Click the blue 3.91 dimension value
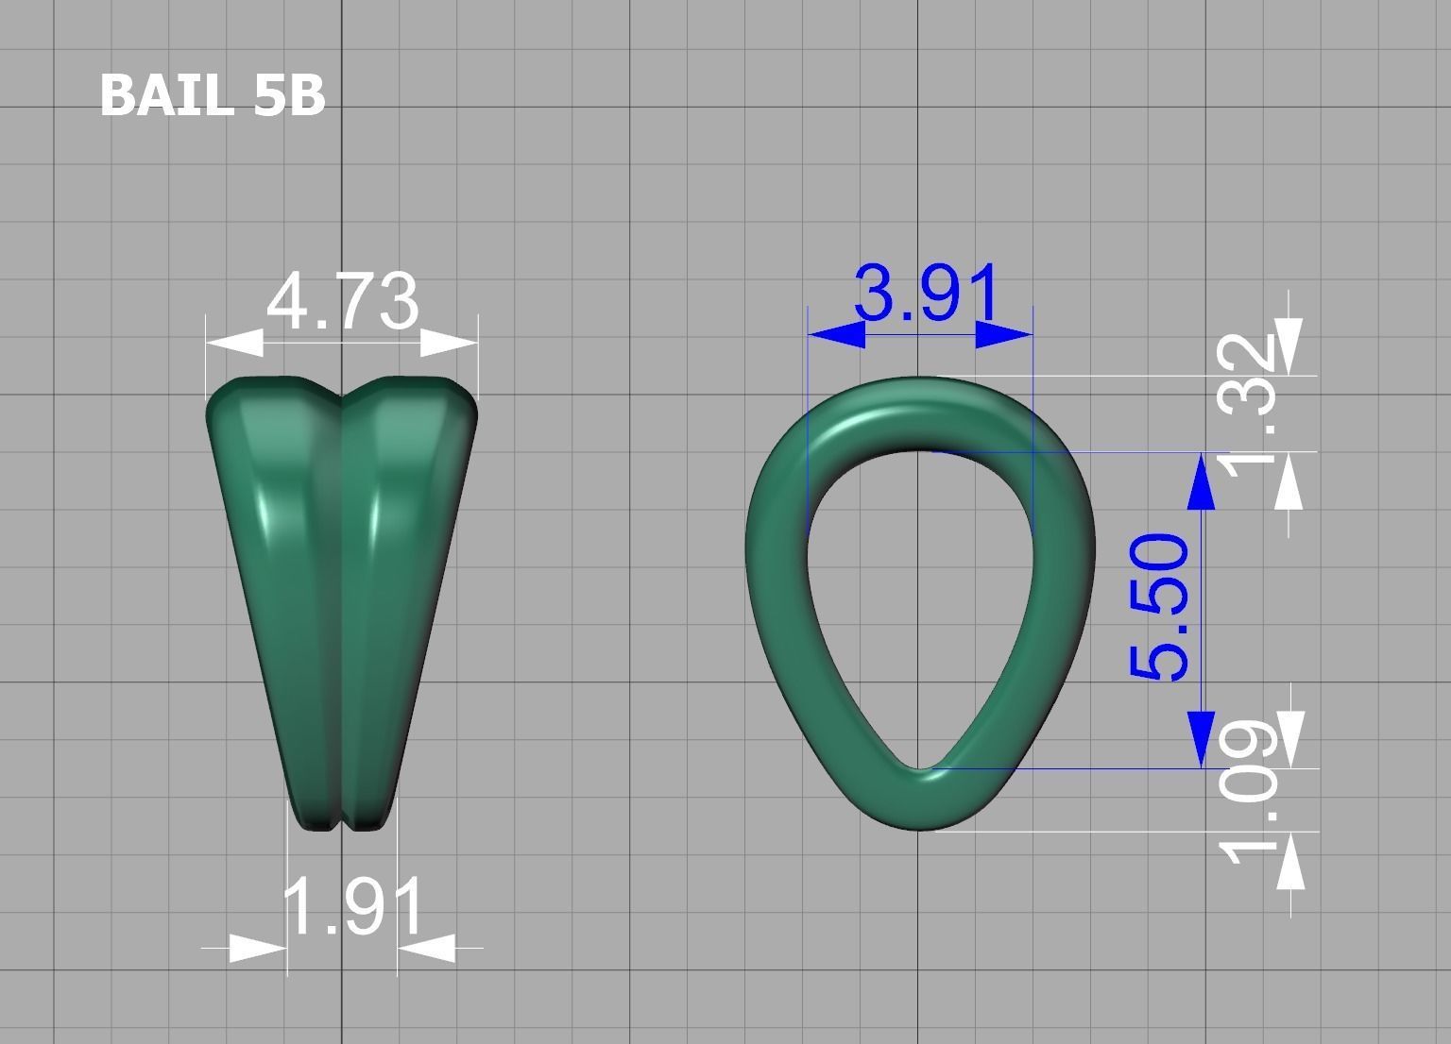Screen dimensions: 1451x1044 click(x=925, y=293)
